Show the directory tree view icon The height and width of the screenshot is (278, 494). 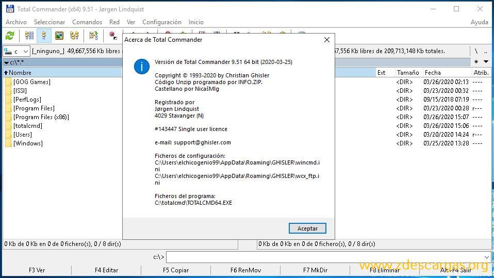pos(74,36)
